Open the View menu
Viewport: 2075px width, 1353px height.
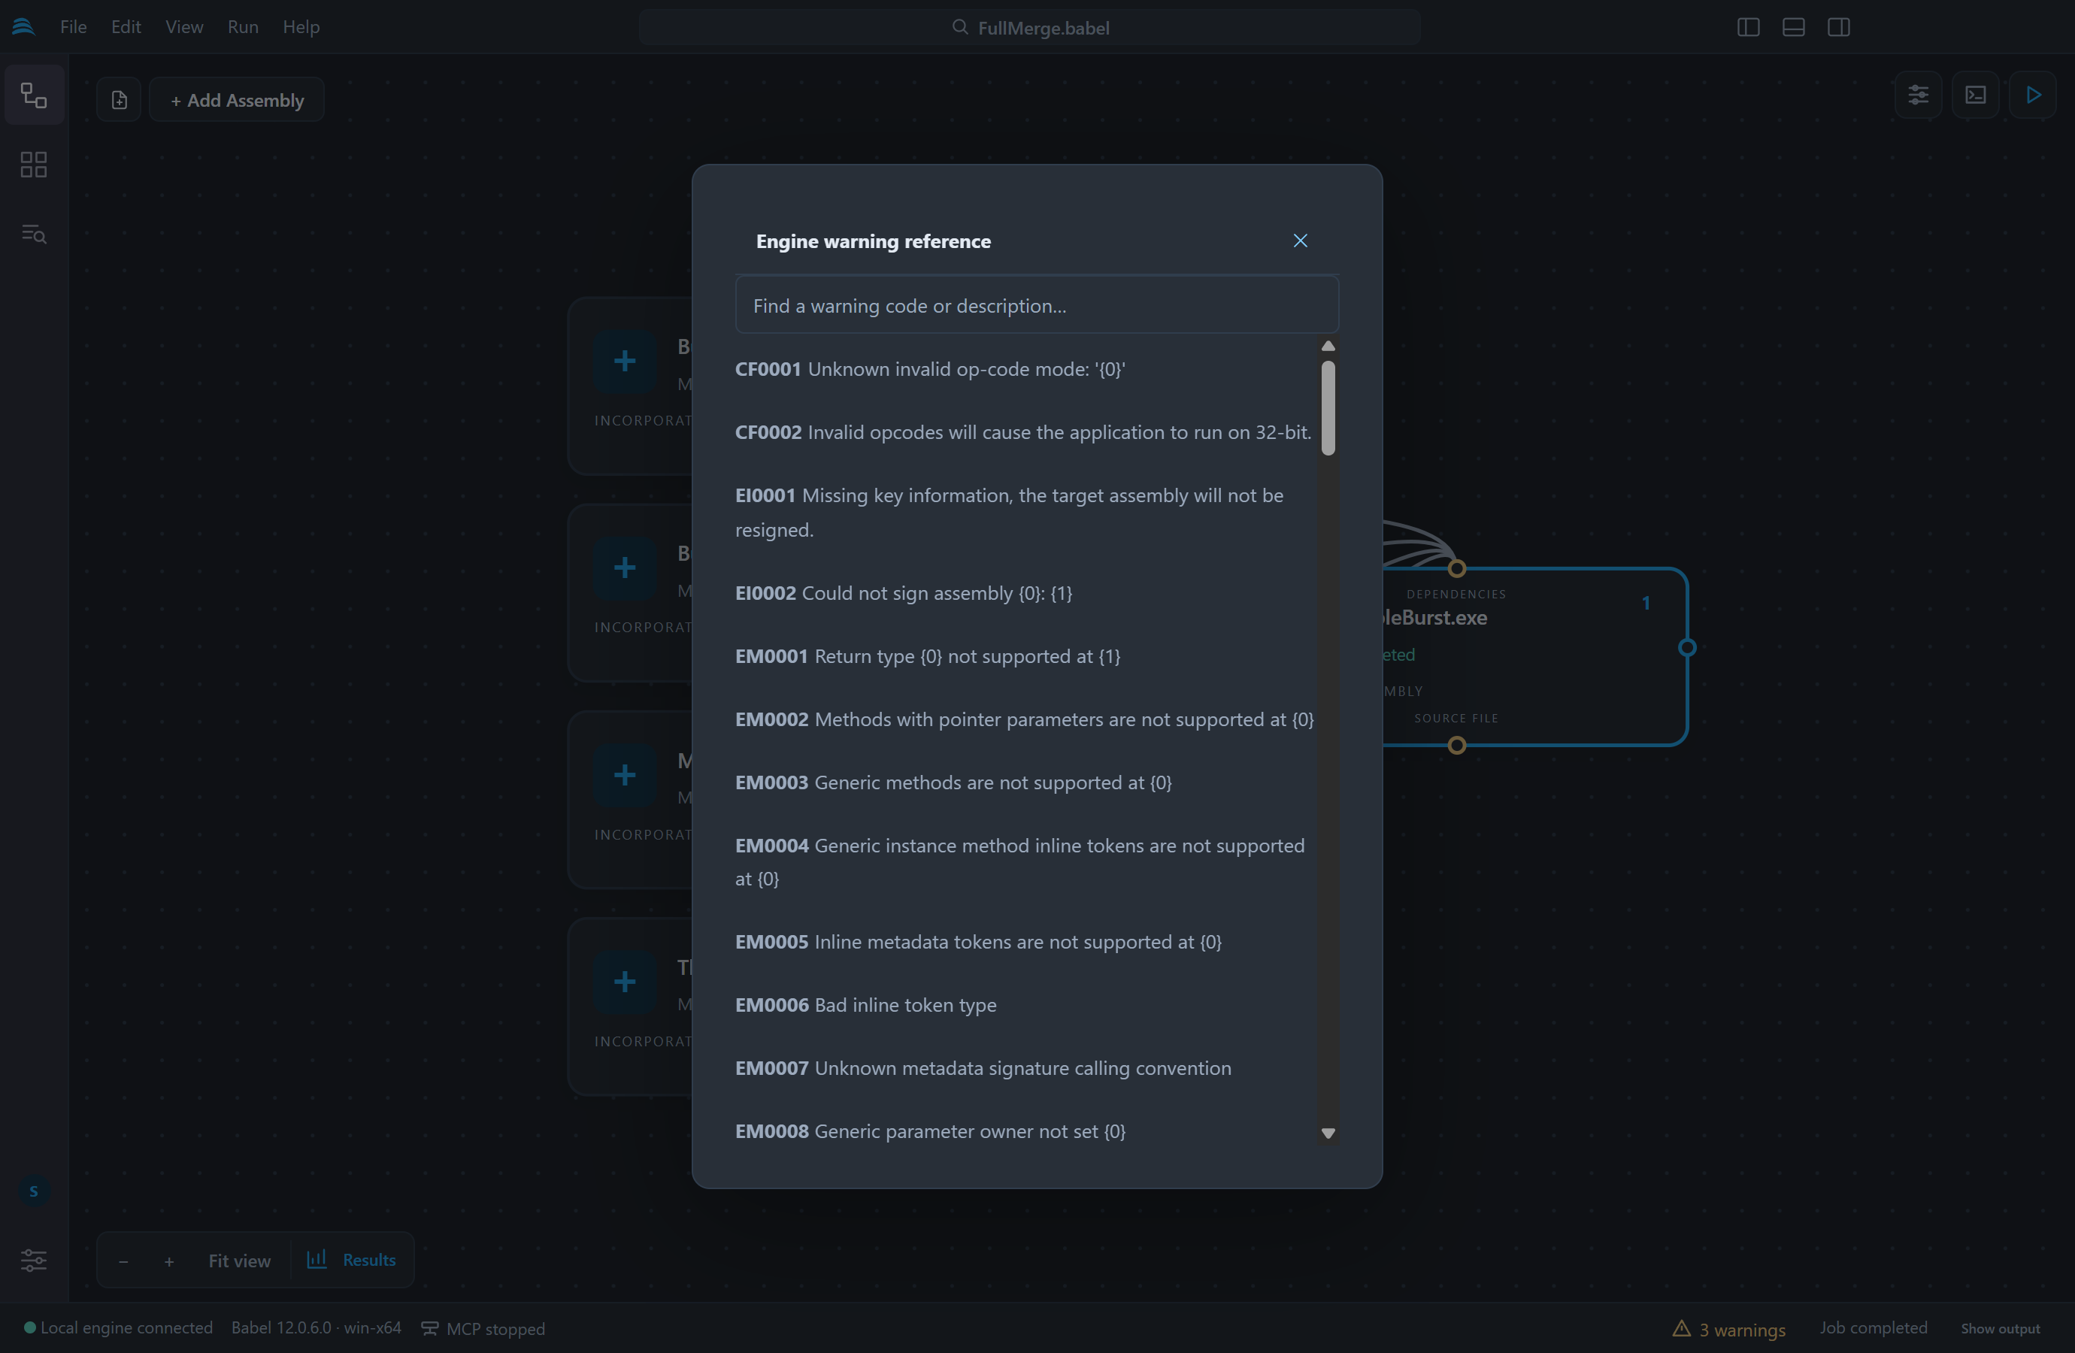pyautogui.click(x=184, y=27)
